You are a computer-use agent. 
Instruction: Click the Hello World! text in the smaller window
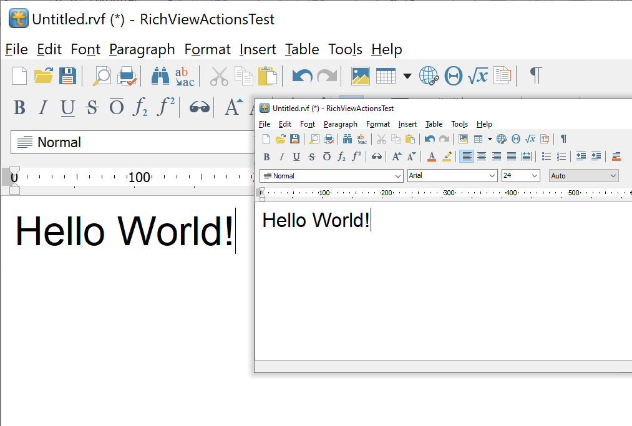coord(316,220)
